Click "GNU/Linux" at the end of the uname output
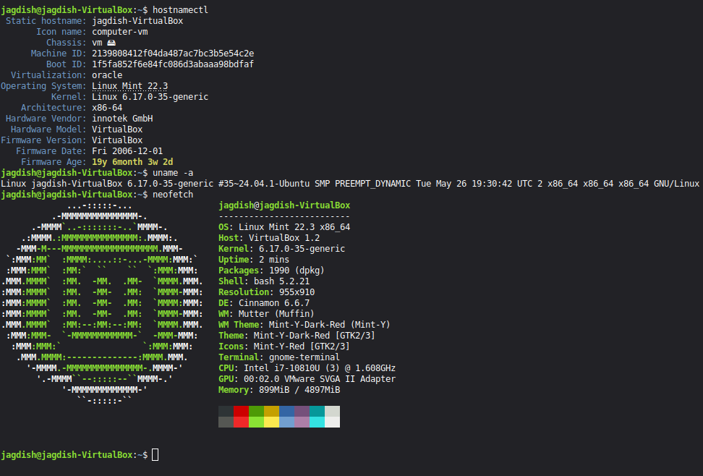Image resolution: width=703 pixels, height=476 pixels. tap(676, 184)
